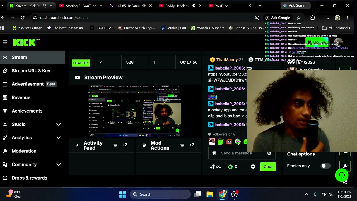Open the Chrome extensions puzzle menu
The height and width of the screenshot is (201, 357).
pos(313,18)
